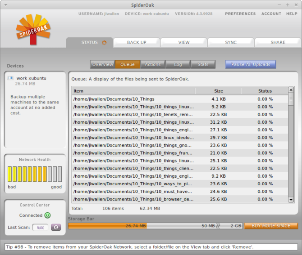This screenshot has width=302, height=255.
Task: Click the DEVICE: work xubuntu label
Action: click(x=147, y=14)
